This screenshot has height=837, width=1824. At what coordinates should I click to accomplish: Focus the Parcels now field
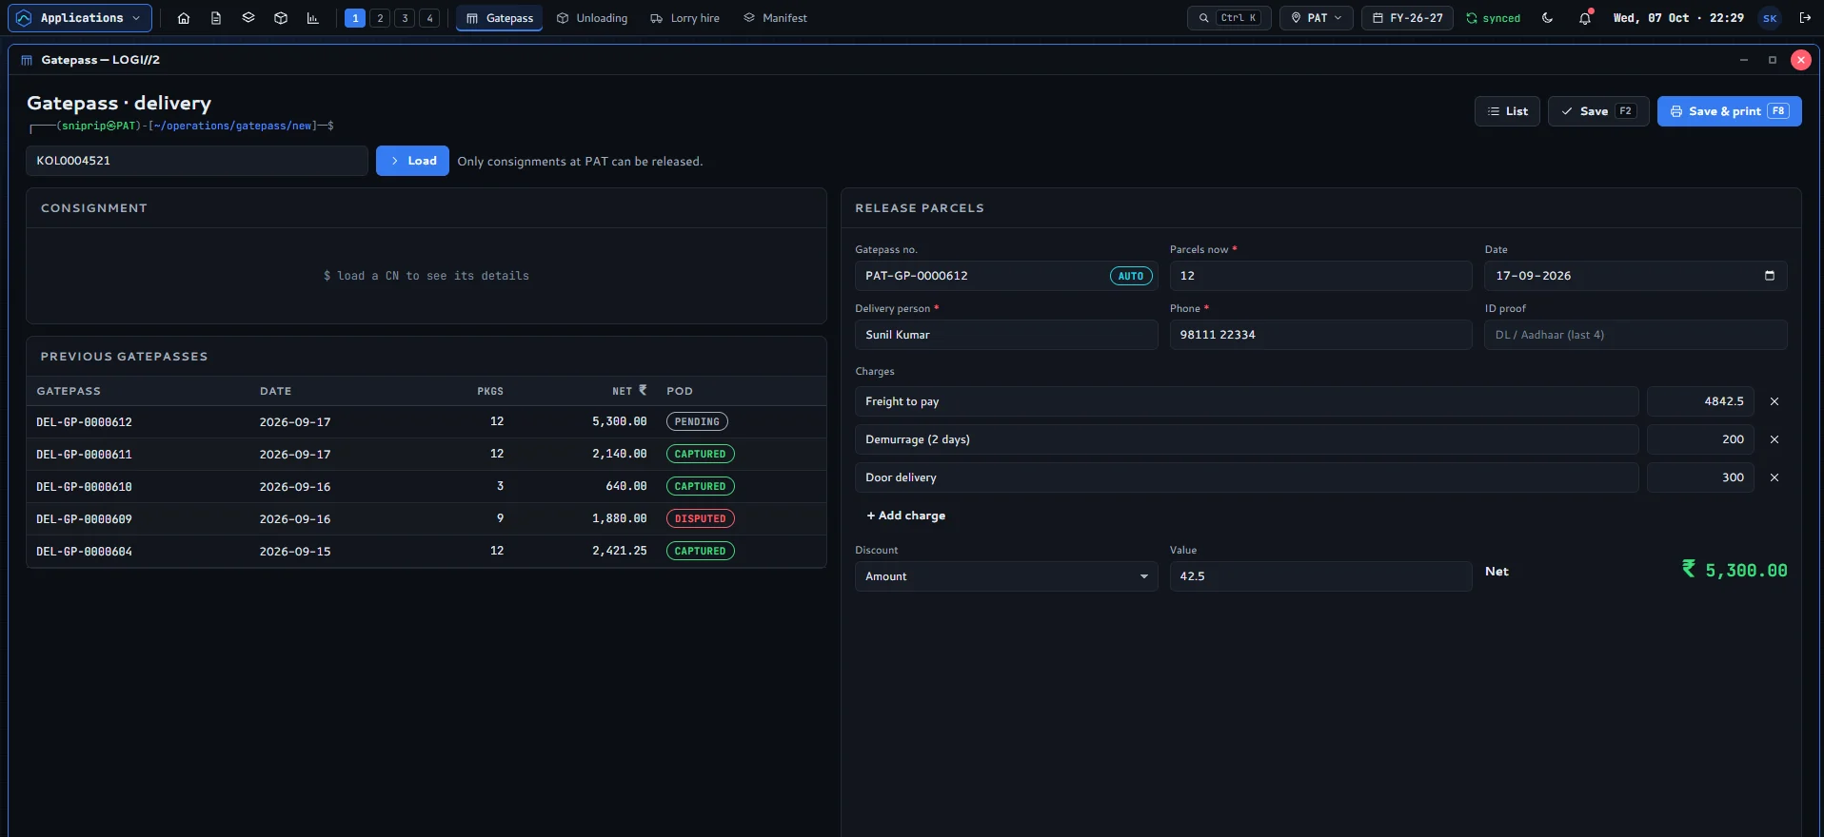(1320, 276)
